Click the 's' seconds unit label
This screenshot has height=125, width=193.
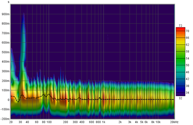point(8,2)
